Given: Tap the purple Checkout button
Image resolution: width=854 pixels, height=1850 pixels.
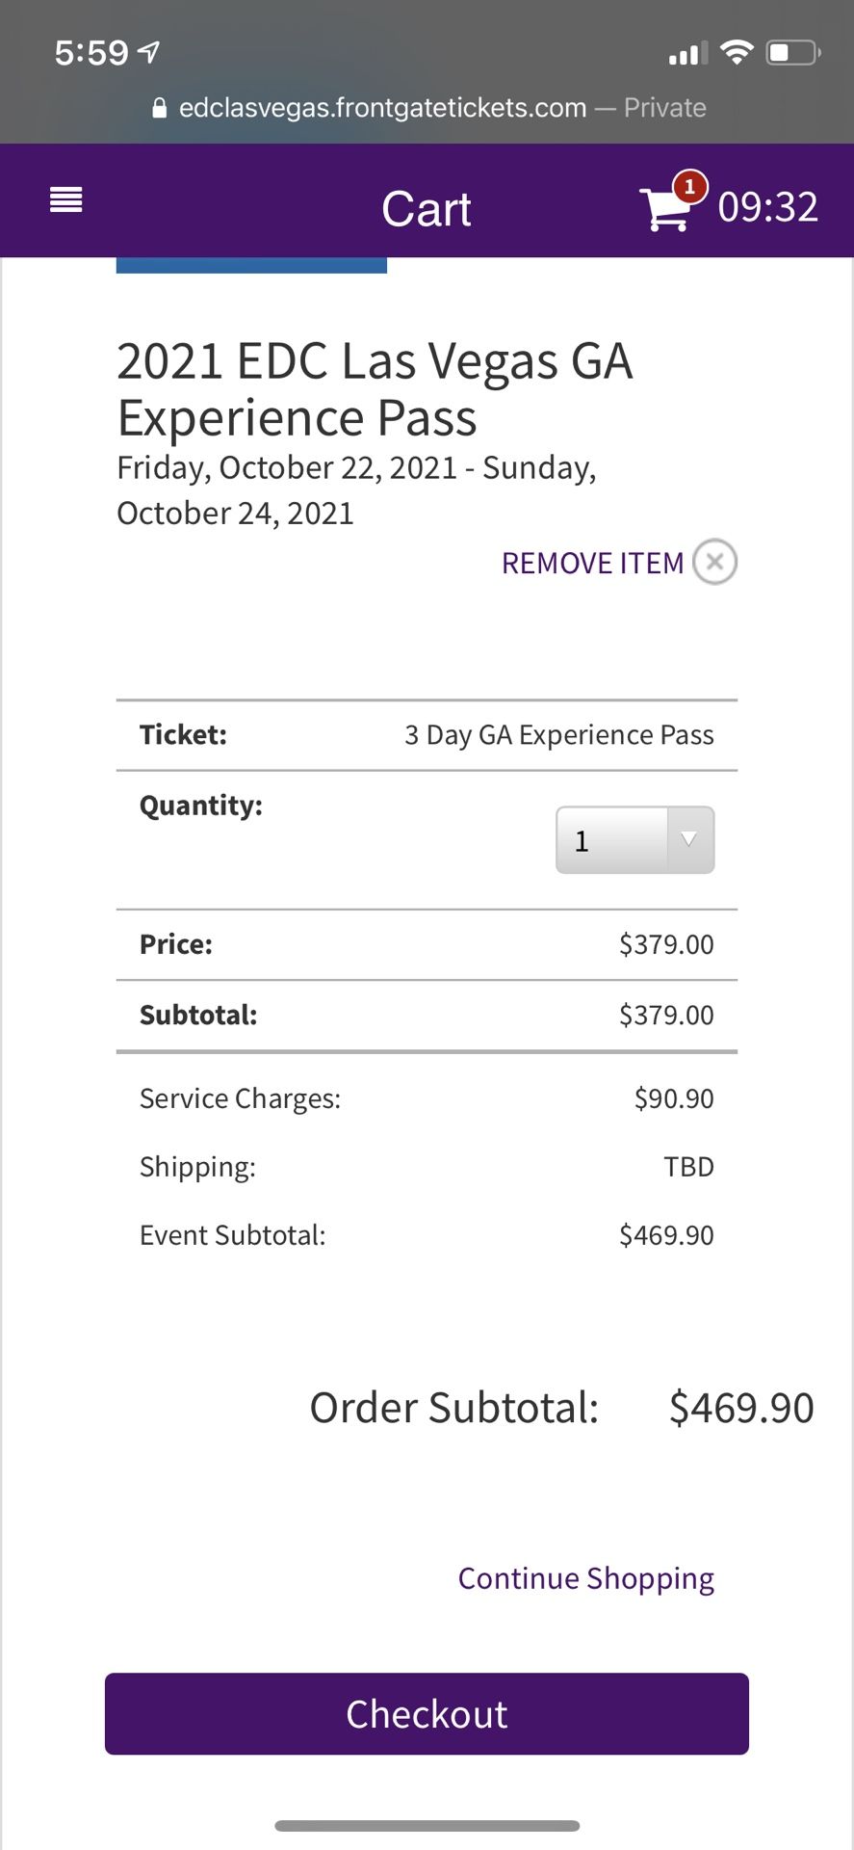Looking at the screenshot, I should (x=427, y=1713).
